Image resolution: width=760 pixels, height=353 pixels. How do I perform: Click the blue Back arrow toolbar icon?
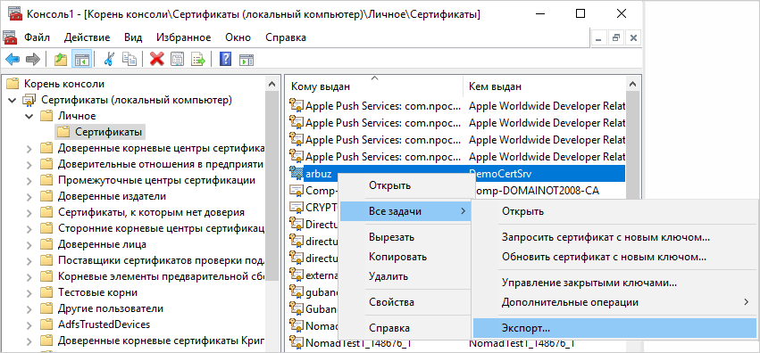coord(13,60)
